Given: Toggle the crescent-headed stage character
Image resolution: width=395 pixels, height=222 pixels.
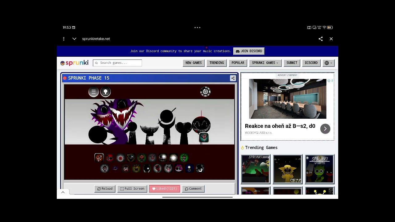Looking at the screenshot, I should tap(149, 134).
